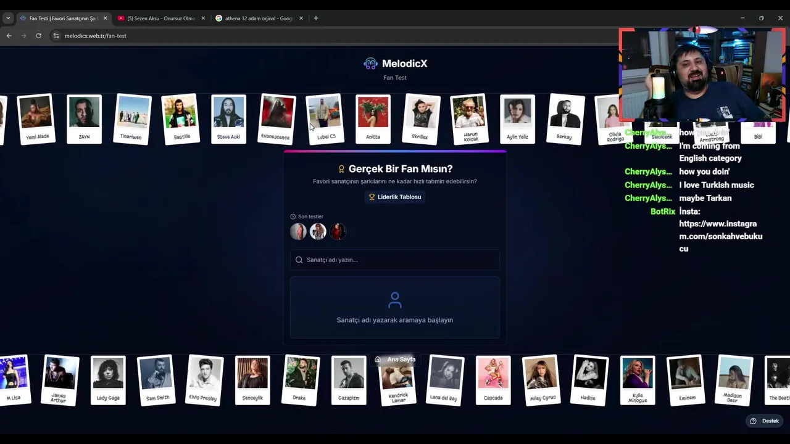790x444 pixels.
Task: Choose the James Arthur artist card
Action: click(60, 380)
